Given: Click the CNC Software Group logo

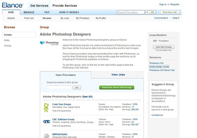Looking at the screenshot, I should [x=47, y=121].
